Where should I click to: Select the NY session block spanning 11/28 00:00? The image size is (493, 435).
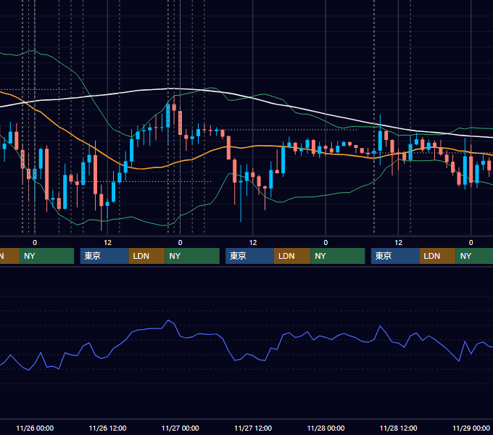(338, 256)
